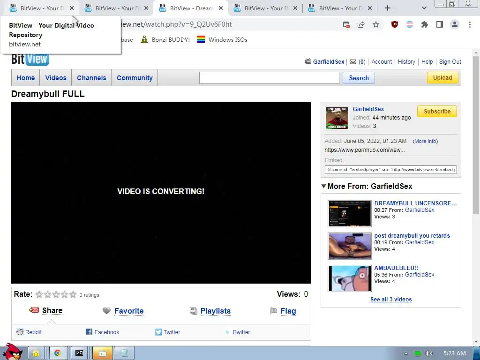
Task: Open the Channels navigation tab
Action: coord(91,78)
